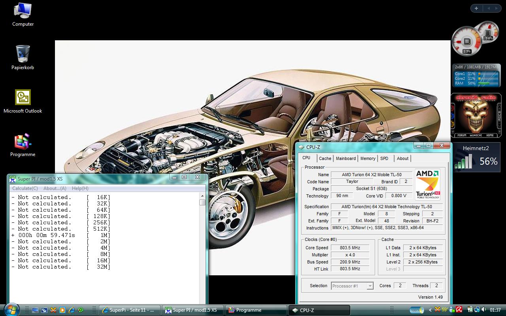506x316 pixels.
Task: Select the SPD tab in CPU-Z
Action: [384, 158]
